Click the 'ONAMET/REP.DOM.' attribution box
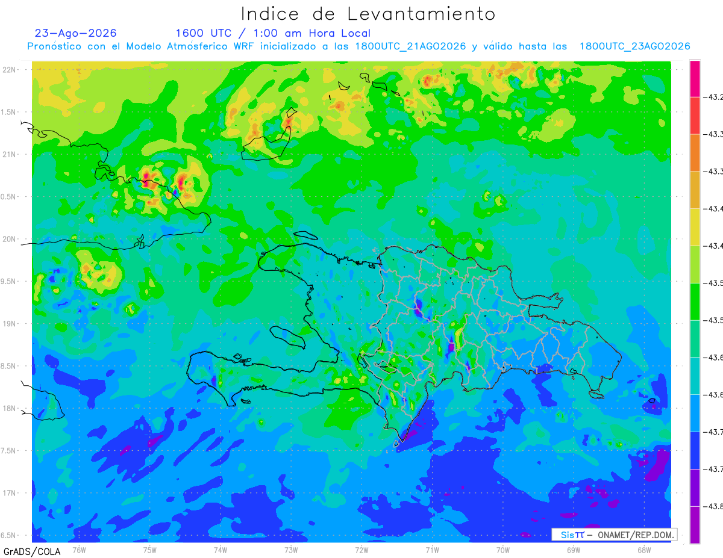 tap(614, 535)
